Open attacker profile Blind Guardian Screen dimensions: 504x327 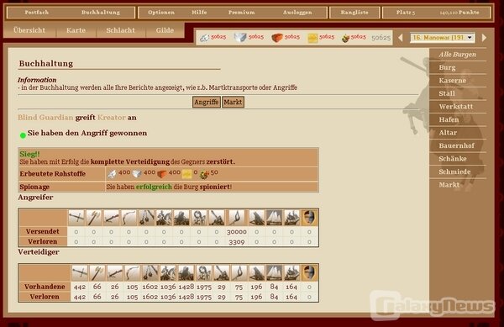(45, 118)
